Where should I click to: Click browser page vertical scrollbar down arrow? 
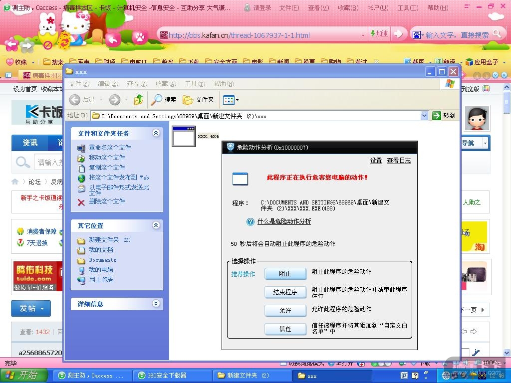(x=507, y=352)
